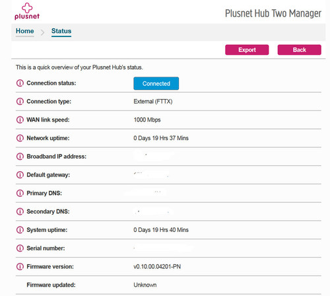Click info icon beside Default gateway

click(20, 175)
